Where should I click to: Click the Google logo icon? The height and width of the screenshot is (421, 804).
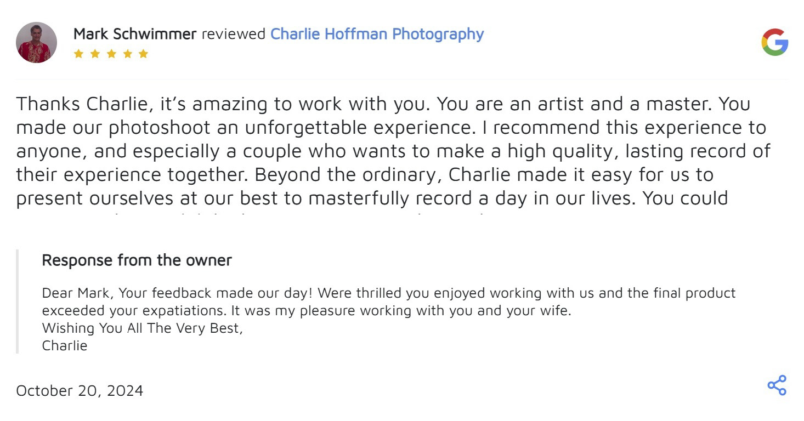point(774,43)
